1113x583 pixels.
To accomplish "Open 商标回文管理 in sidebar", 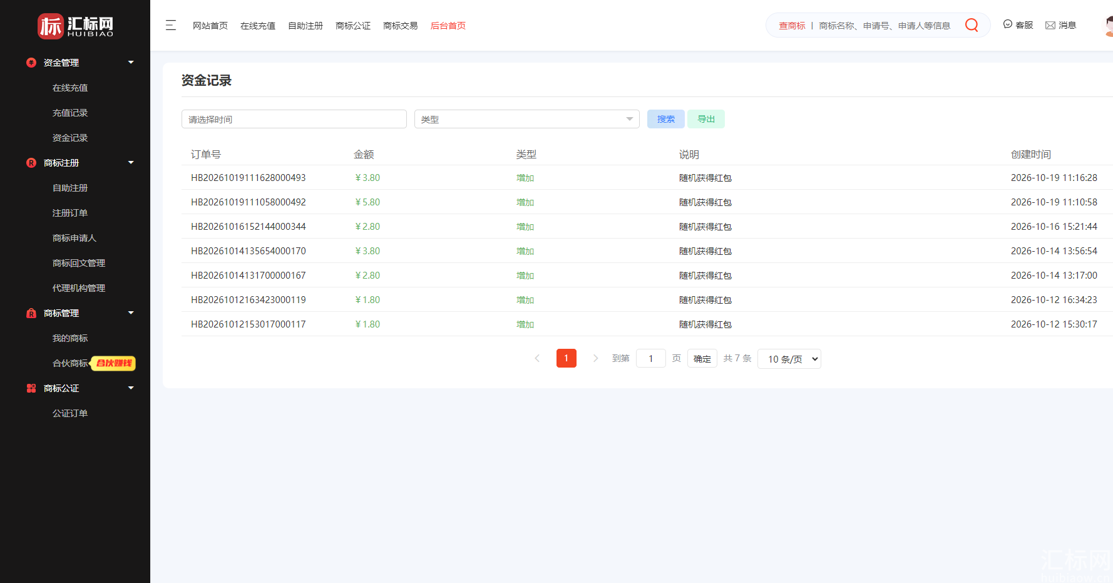I will [x=79, y=263].
